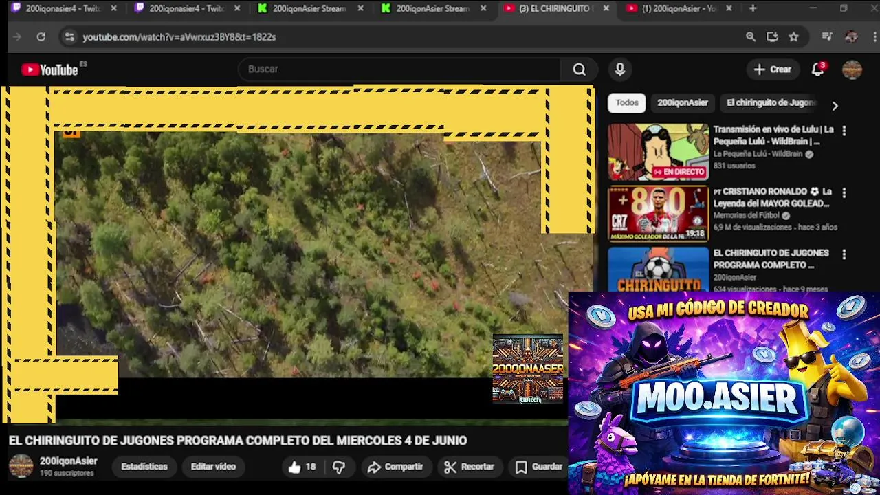Click La Pequeña Lulú - WildBrain channel name
The height and width of the screenshot is (495, 880).
click(757, 154)
